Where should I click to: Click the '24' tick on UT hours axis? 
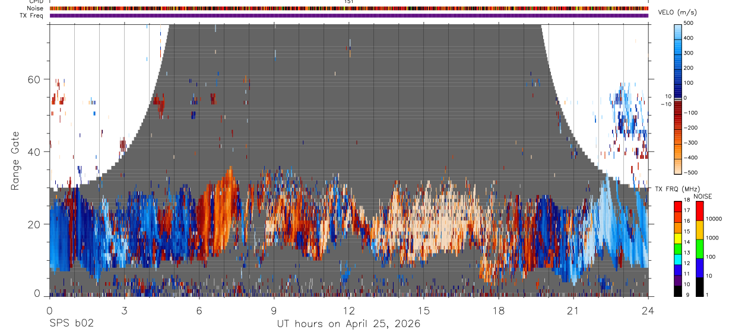click(648, 311)
